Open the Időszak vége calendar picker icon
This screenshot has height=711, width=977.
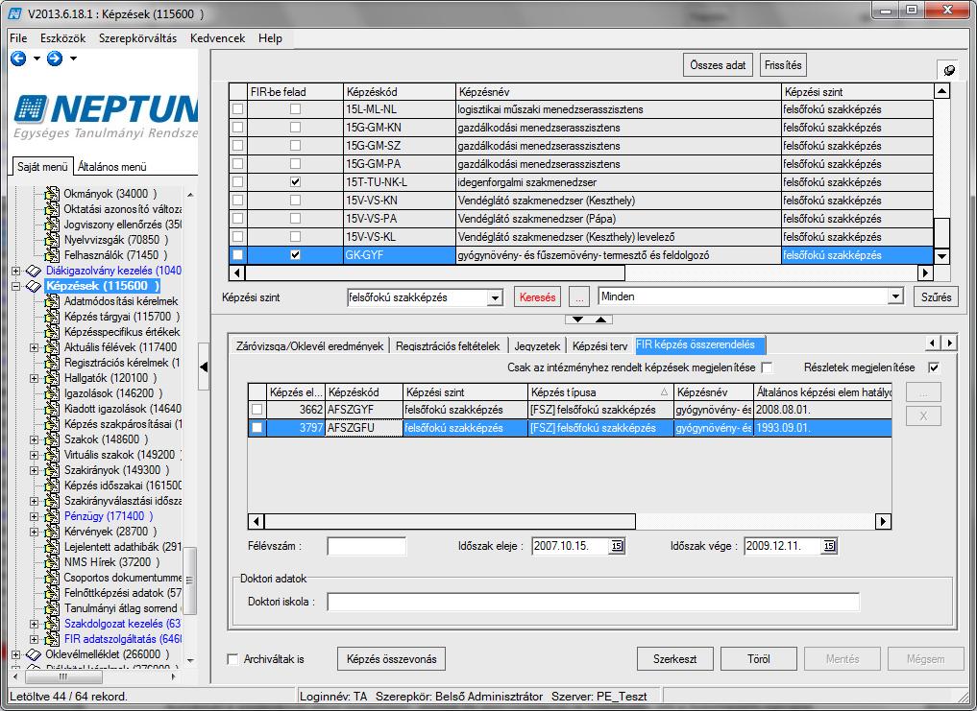(x=829, y=546)
